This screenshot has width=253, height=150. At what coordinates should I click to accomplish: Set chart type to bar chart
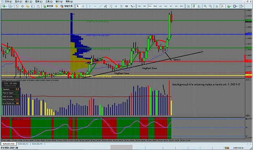(189, 6)
